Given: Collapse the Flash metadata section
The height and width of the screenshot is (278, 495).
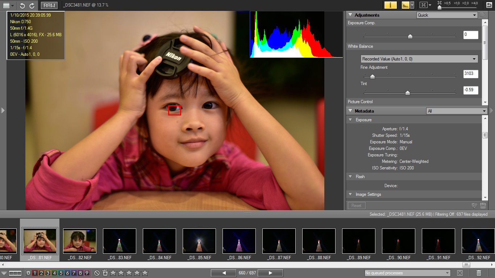Looking at the screenshot, I should pos(350,177).
